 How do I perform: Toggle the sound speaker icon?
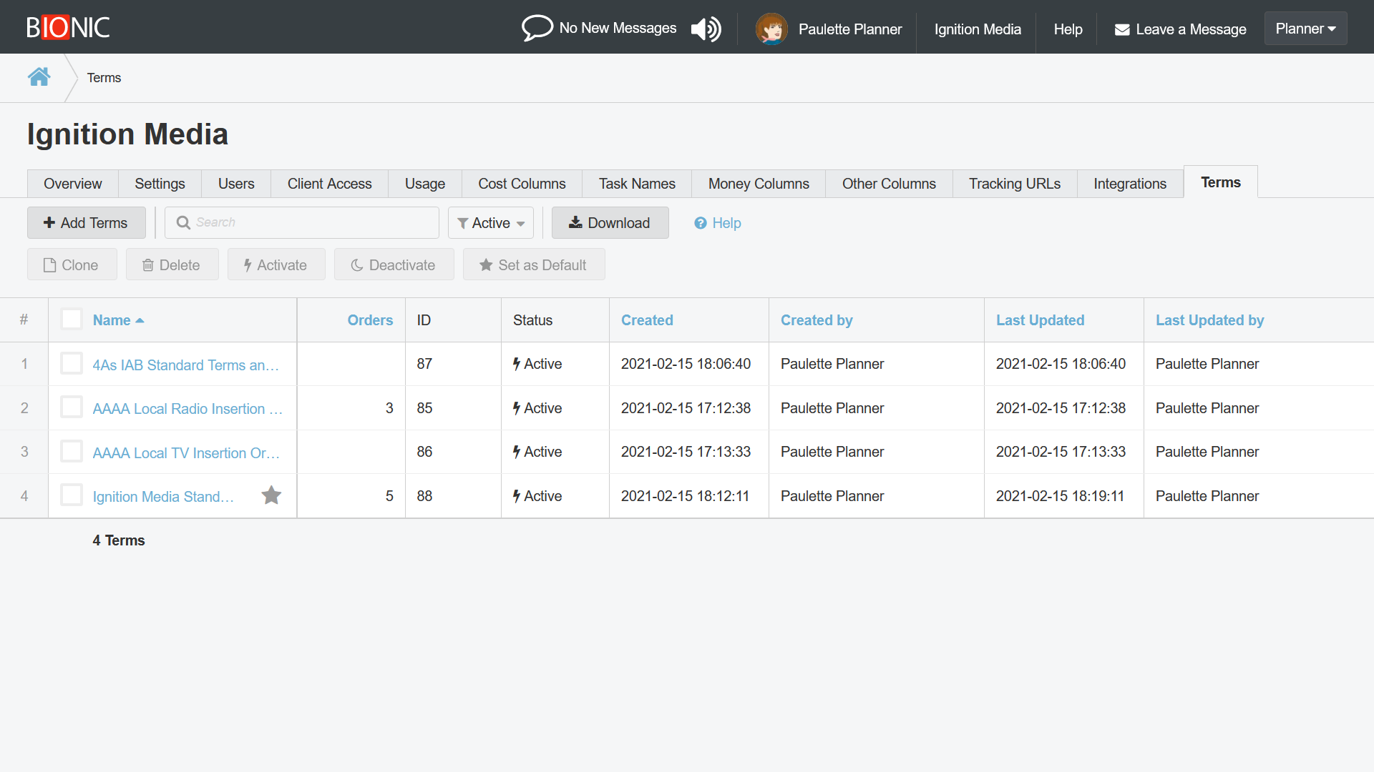tap(706, 29)
